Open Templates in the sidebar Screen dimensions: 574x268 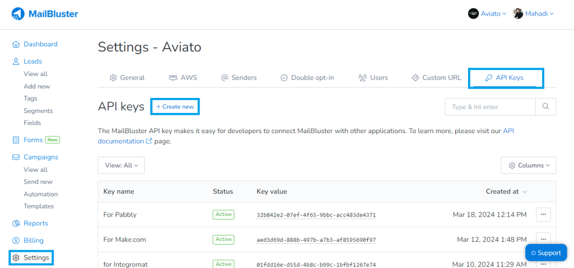click(39, 206)
